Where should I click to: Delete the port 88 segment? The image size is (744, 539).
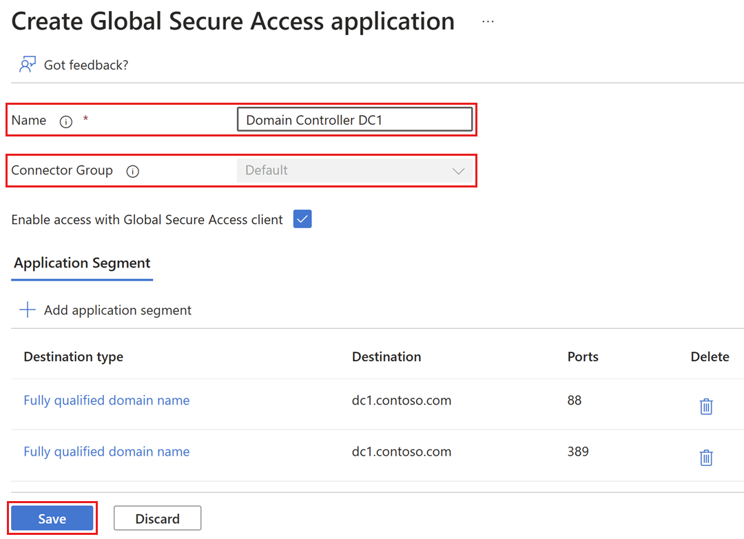(x=706, y=407)
